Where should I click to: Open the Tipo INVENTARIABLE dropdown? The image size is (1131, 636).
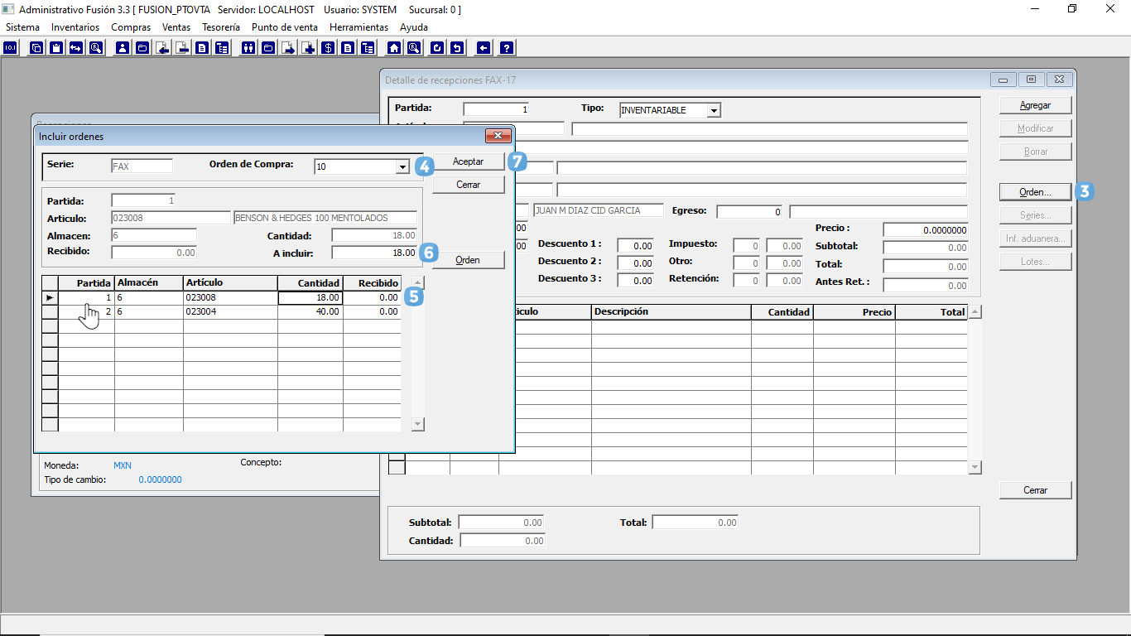pyautogui.click(x=714, y=110)
